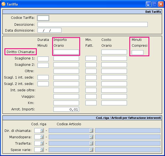Click Int. sede oltre Min. Fatt. field
165x156 pixels.
click(91, 90)
